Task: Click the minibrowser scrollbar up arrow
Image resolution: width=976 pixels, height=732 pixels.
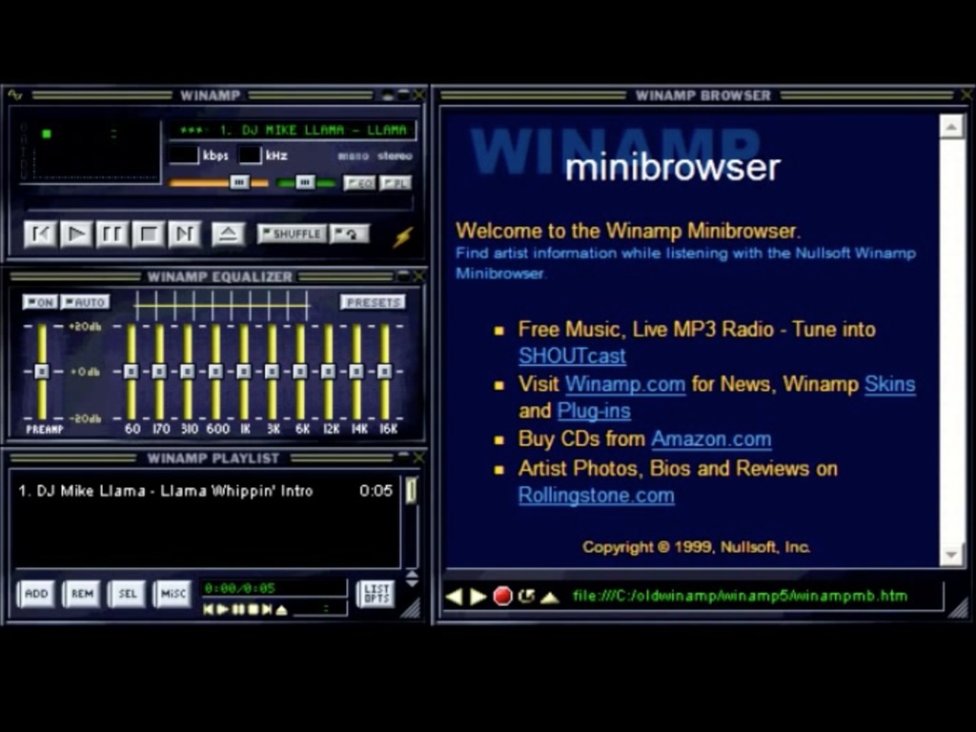Action: pyautogui.click(x=952, y=127)
